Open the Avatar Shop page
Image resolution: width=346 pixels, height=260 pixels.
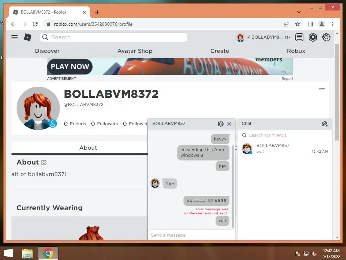135,51
